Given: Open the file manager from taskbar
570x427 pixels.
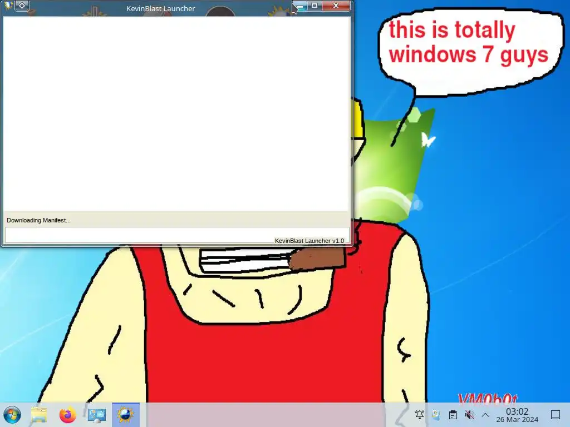Looking at the screenshot, I should click(x=39, y=415).
